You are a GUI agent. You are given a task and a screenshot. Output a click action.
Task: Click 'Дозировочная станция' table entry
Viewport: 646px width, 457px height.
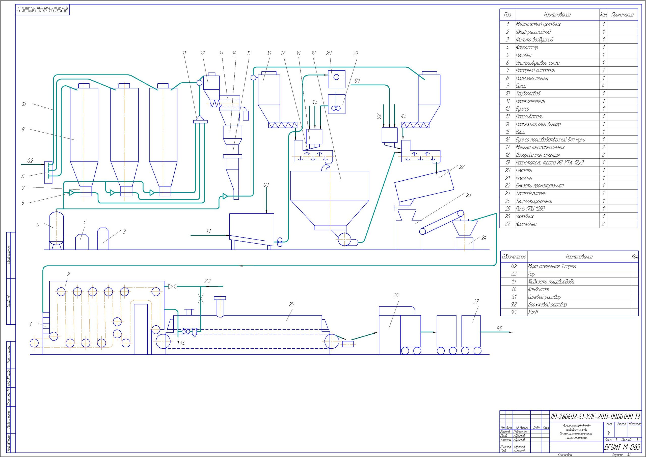coord(537,155)
